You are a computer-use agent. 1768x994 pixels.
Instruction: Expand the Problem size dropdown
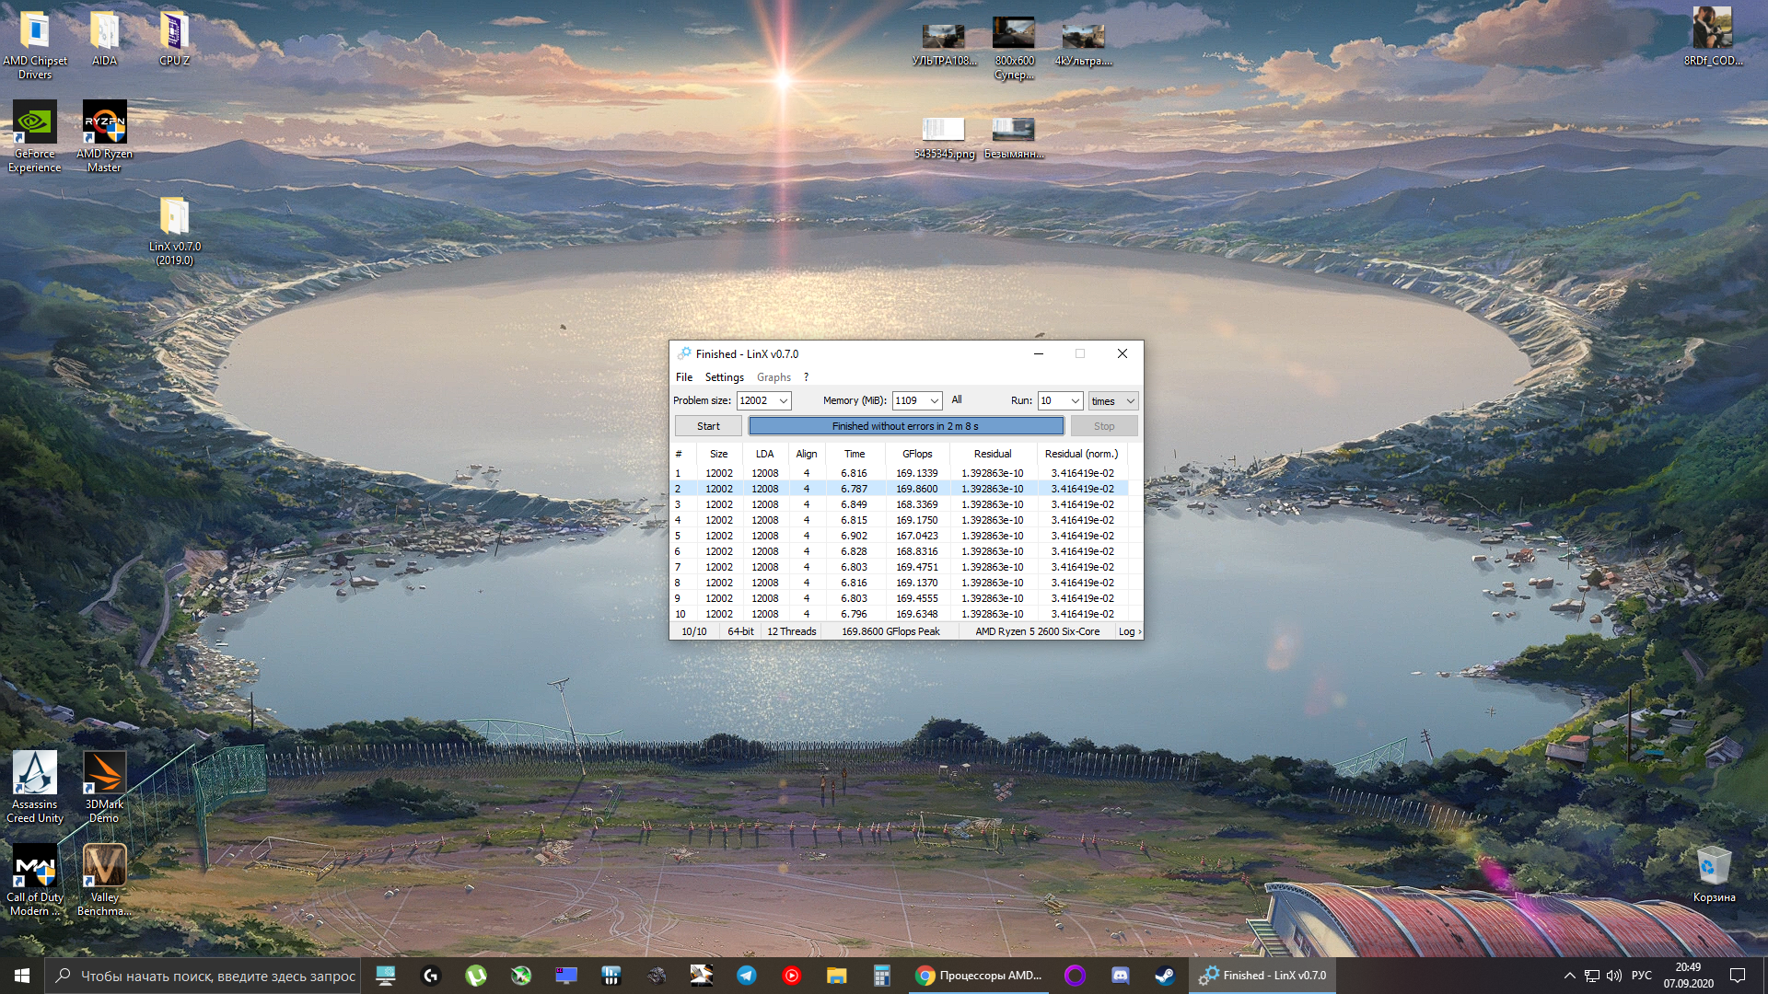783,401
